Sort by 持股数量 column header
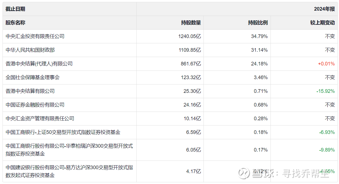339x184 pixels. (x=191, y=23)
